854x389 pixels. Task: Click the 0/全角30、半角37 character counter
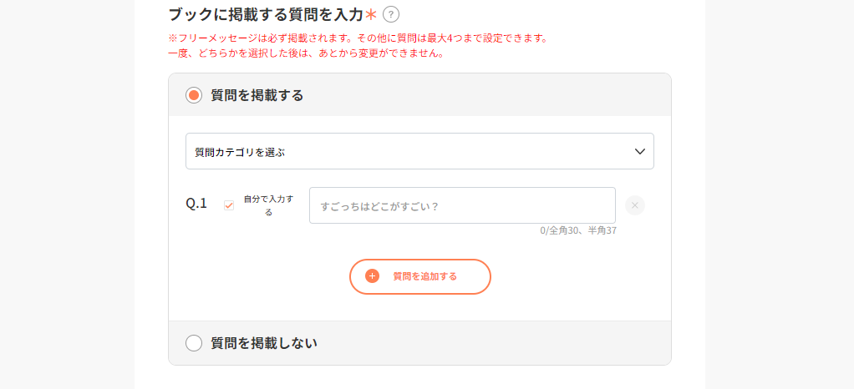pos(578,230)
